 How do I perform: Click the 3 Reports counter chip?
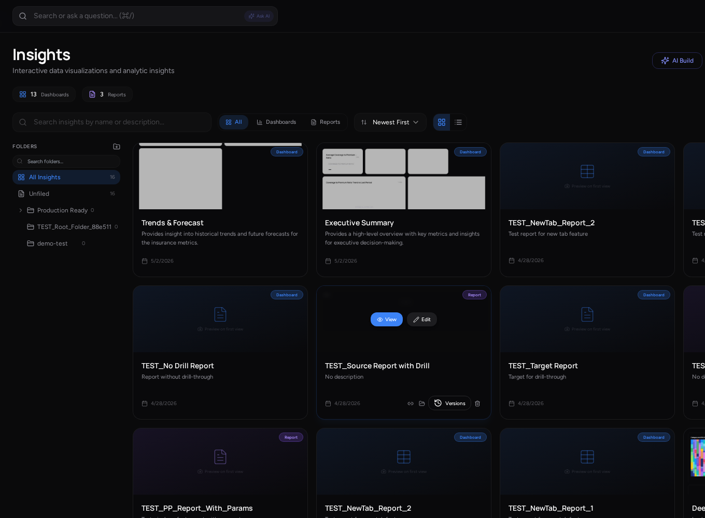tap(107, 94)
